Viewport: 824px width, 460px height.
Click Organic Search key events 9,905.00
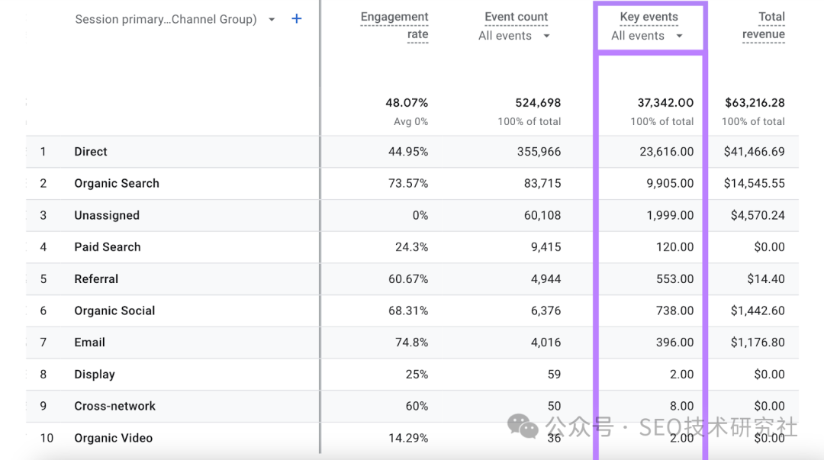point(670,184)
